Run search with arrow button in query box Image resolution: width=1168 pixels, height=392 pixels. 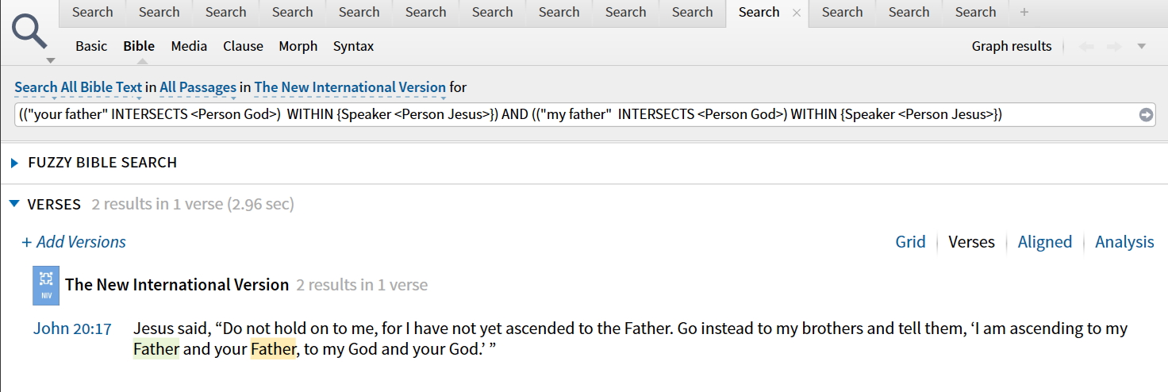click(1146, 115)
